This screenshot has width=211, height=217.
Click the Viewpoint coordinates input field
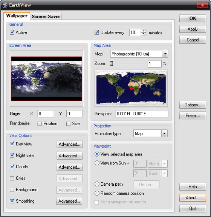coord(142,114)
